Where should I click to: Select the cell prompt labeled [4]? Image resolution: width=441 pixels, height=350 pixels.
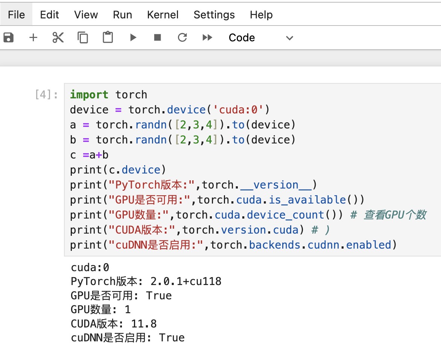pyautogui.click(x=46, y=95)
